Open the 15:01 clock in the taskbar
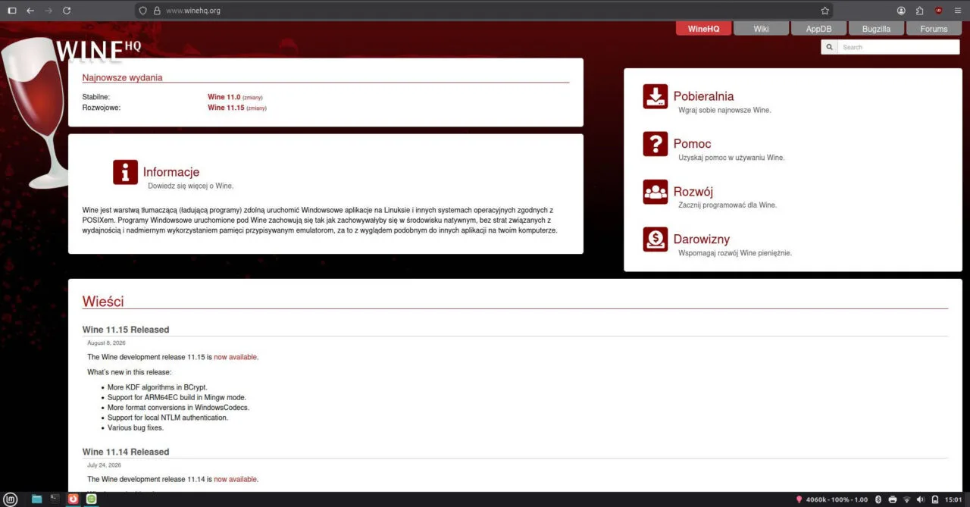970x507 pixels. coord(953,499)
